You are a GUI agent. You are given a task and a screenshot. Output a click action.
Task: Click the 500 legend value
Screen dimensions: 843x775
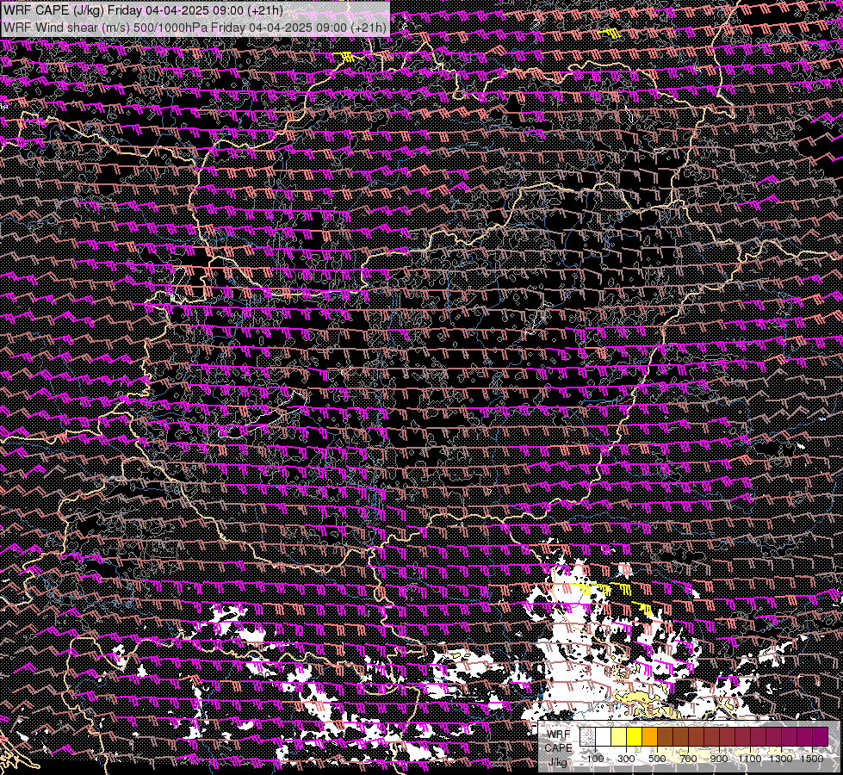point(657,759)
